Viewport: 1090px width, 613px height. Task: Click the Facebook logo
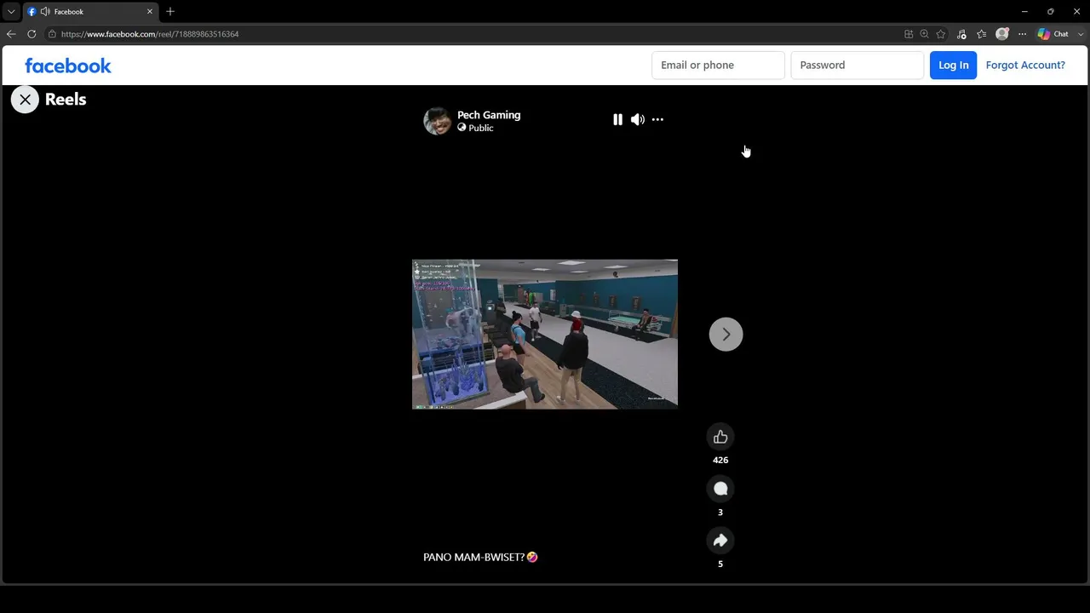click(68, 66)
